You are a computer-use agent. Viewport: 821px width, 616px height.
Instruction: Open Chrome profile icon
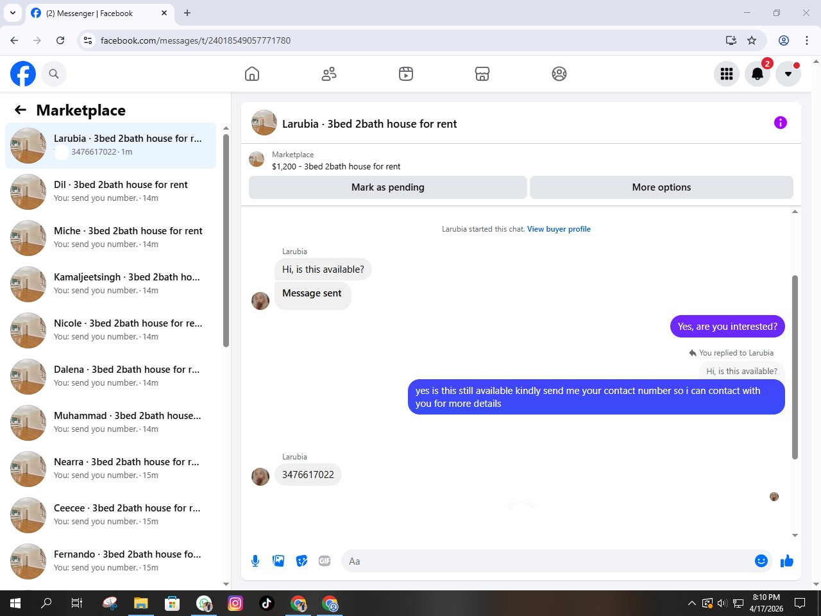tap(784, 40)
